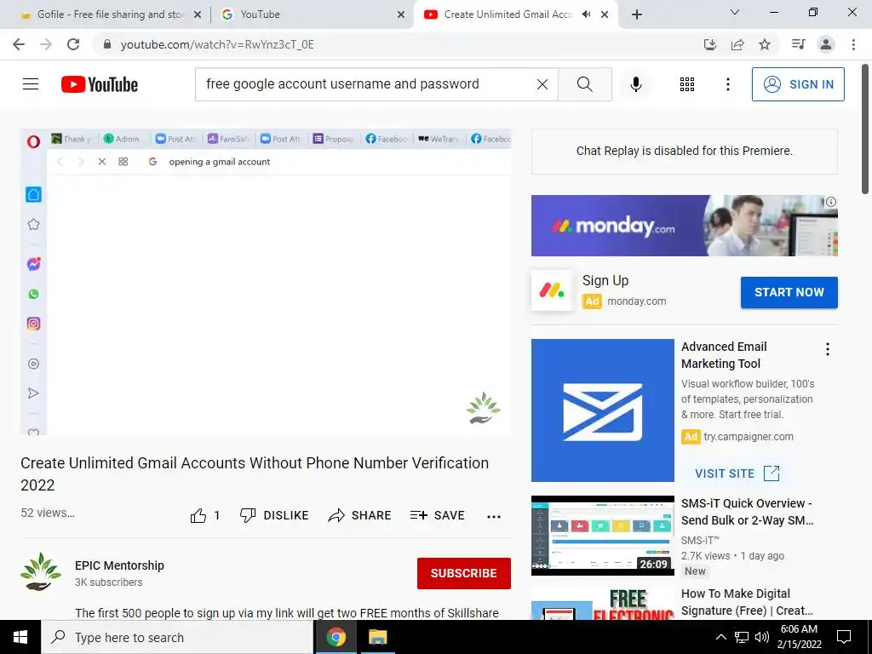Viewport: 872px width, 654px height.
Task: Reload the current page
Action: coord(73,44)
